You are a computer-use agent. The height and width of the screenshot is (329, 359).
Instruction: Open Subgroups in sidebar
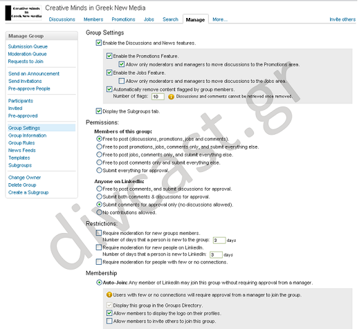(x=20, y=165)
